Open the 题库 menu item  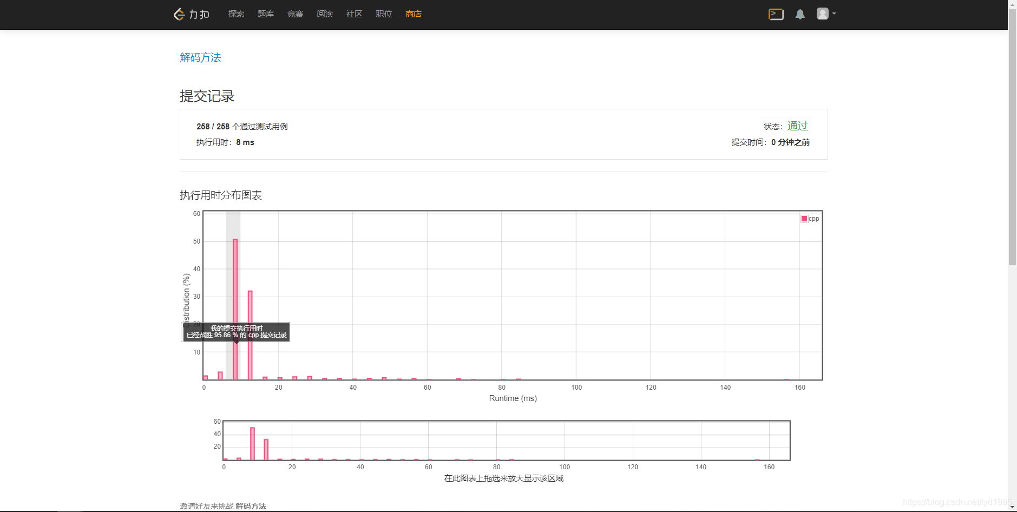tap(266, 14)
